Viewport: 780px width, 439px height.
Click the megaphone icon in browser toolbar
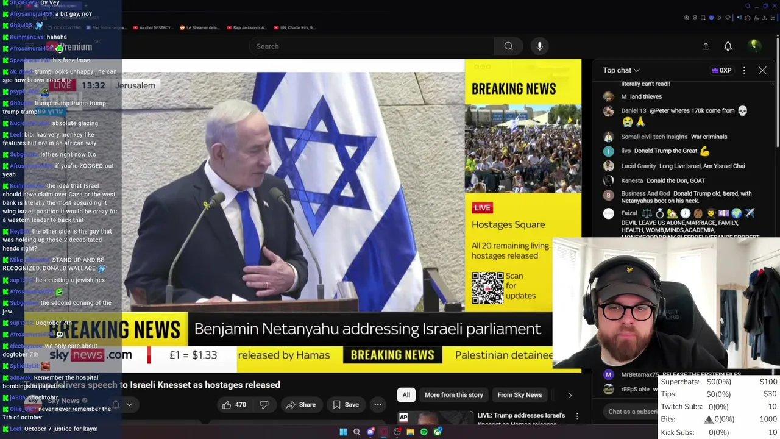(740, 18)
